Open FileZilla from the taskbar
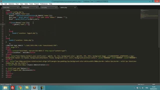The image size is (160, 90). pos(13,88)
